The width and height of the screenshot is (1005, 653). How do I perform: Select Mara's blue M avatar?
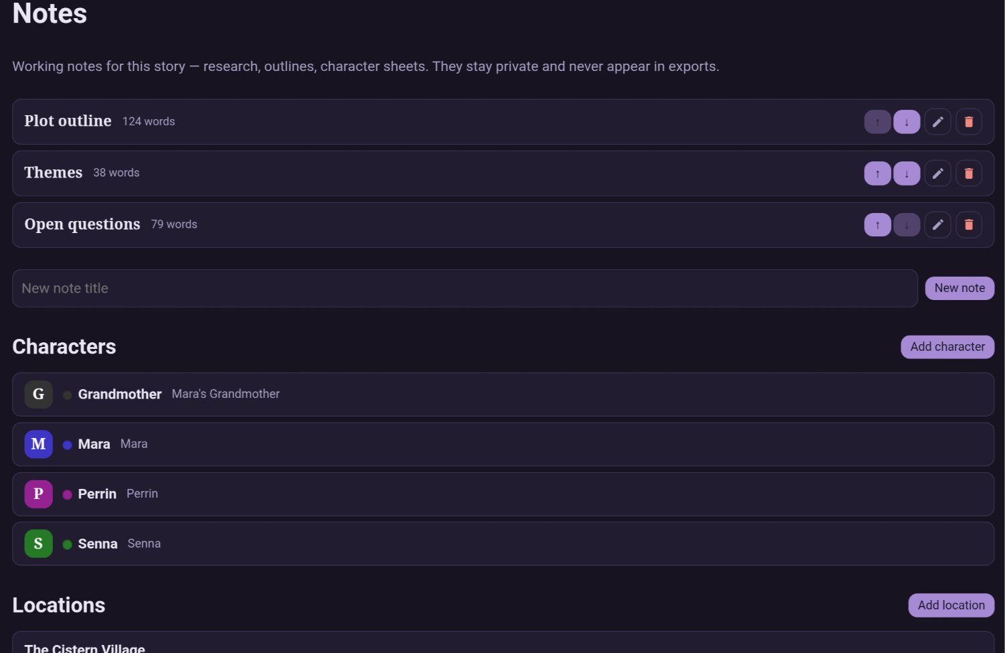[x=39, y=444]
